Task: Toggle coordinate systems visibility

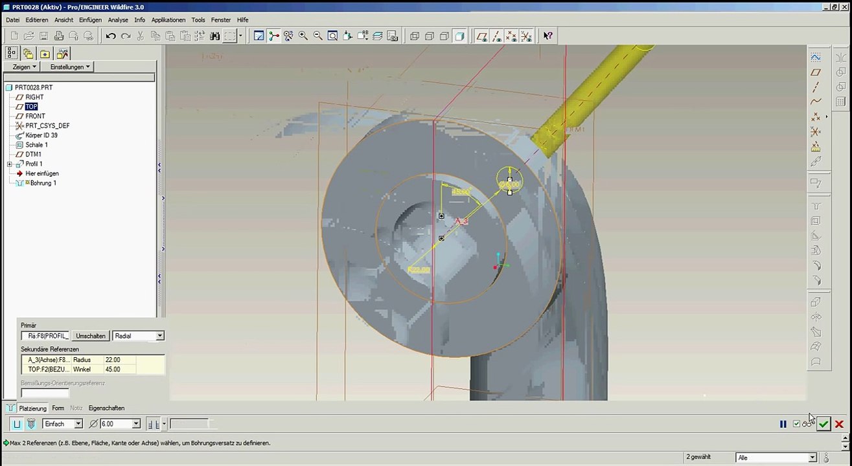Action: point(527,36)
